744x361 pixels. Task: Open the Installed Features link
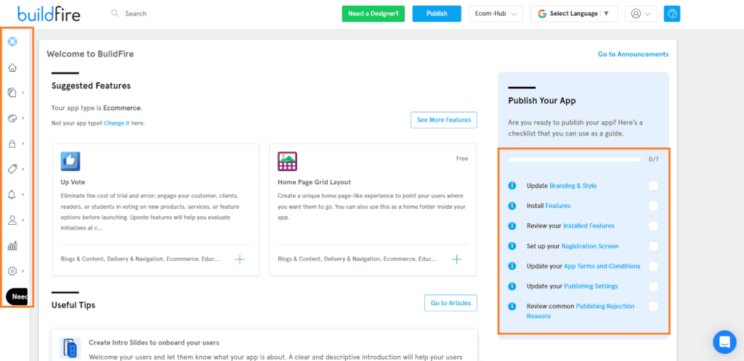coord(589,225)
